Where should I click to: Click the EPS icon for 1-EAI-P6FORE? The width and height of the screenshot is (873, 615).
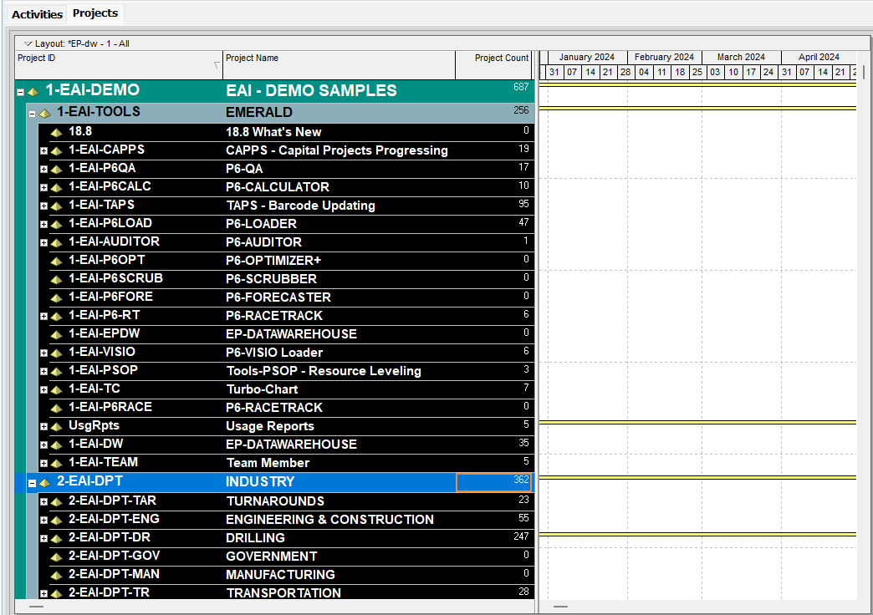(56, 297)
